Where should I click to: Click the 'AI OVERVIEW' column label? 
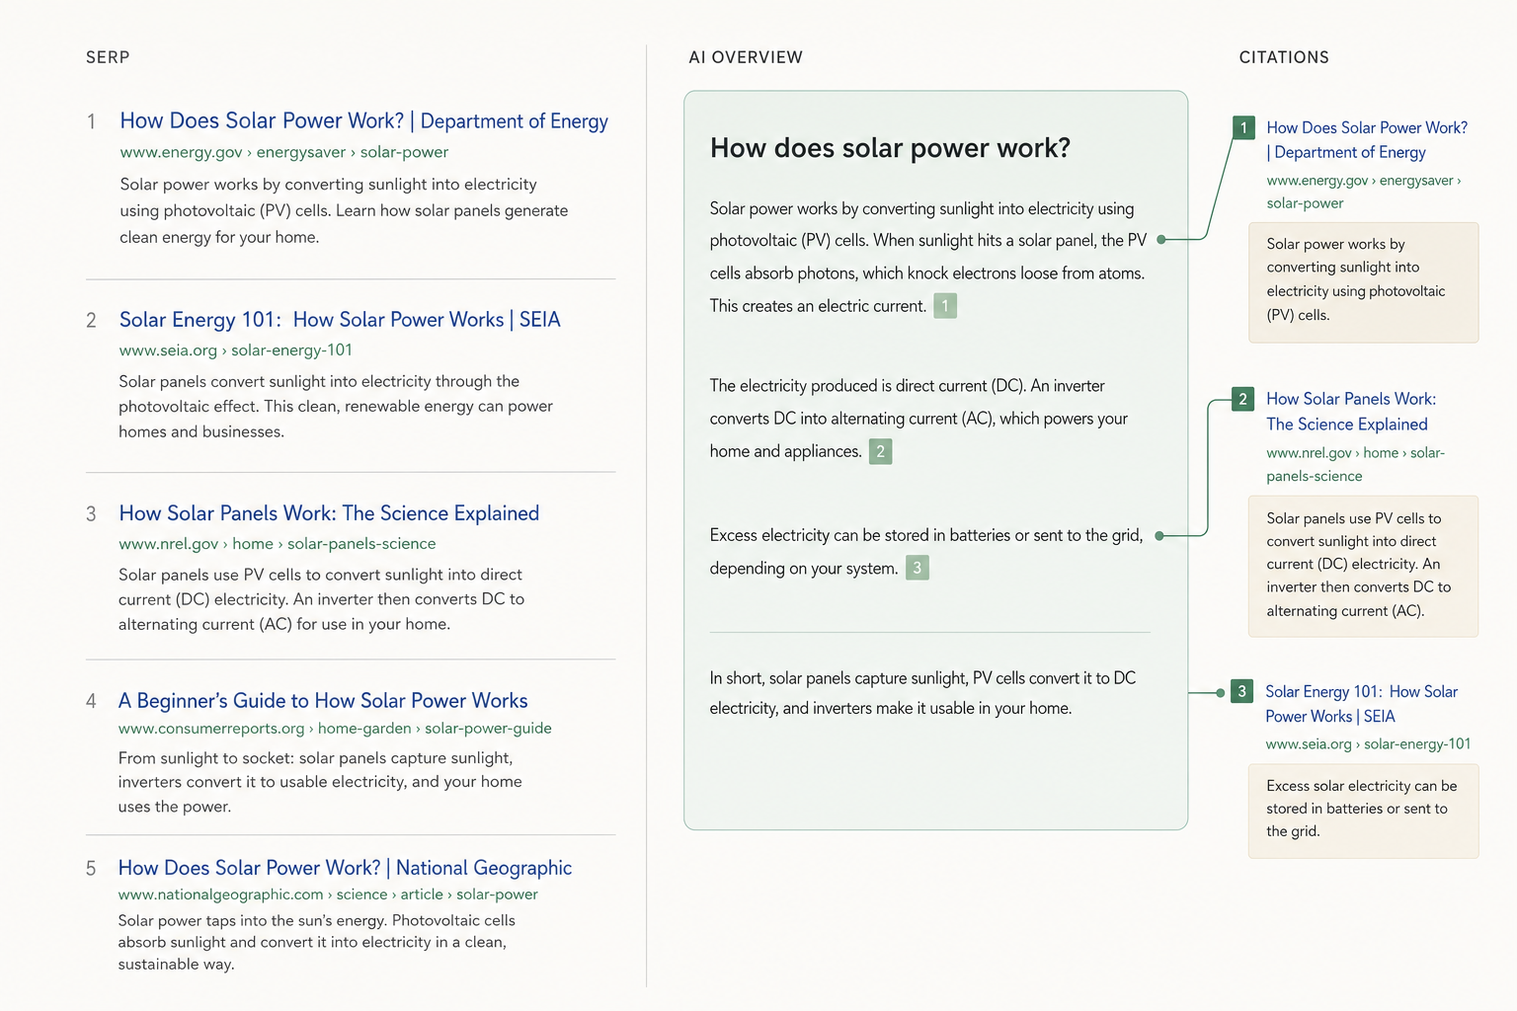746,57
